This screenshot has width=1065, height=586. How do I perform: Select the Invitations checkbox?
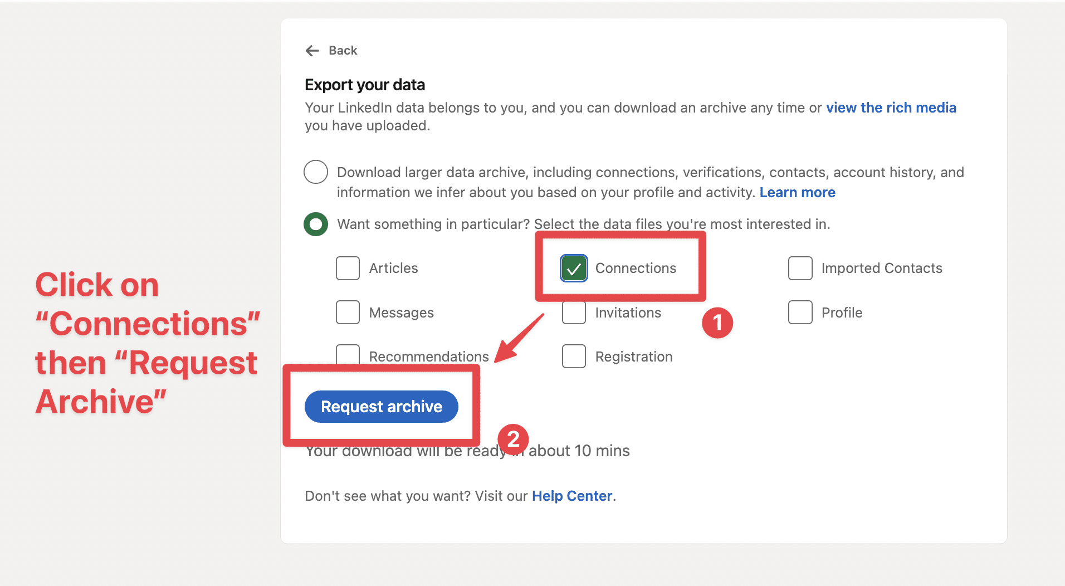(573, 312)
